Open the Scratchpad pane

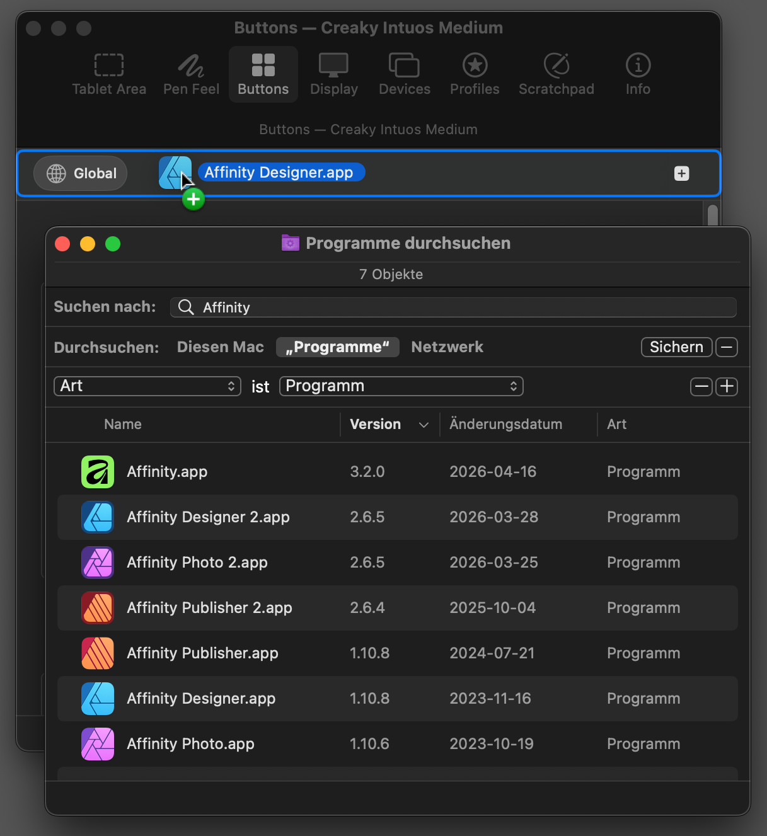click(x=557, y=74)
